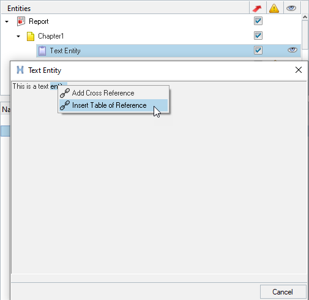The image size is (309, 300).
Task: Click the chain link icon beside Insert Table of Reference
Action: pos(65,105)
